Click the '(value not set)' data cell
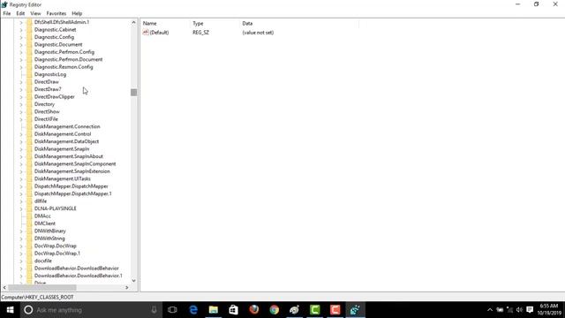The height and width of the screenshot is (318, 565). pos(258,33)
